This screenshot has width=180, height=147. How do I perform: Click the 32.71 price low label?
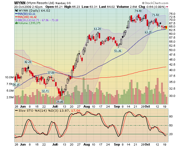pyautogui.click(x=45, y=91)
